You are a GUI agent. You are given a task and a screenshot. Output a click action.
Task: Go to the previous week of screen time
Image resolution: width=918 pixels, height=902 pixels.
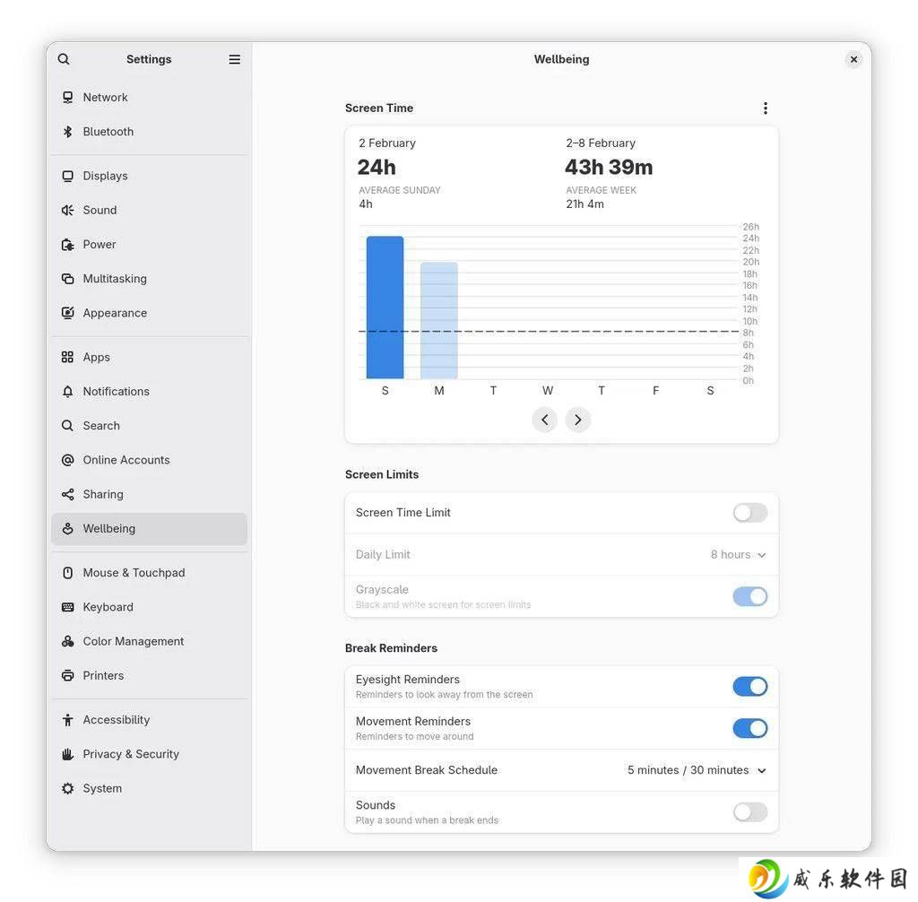pos(544,420)
